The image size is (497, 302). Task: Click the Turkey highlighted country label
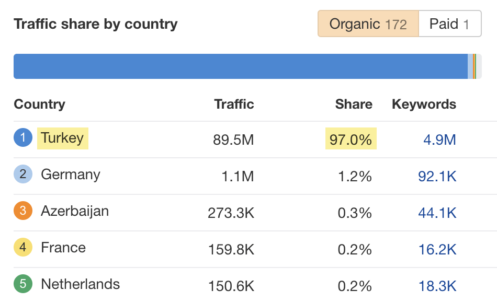62,138
